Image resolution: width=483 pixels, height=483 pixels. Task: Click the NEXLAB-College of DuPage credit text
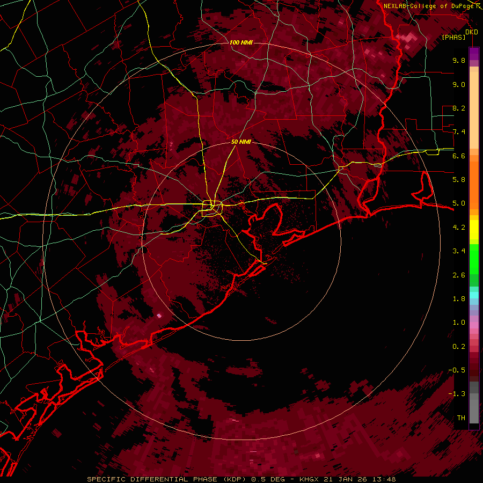430,6
